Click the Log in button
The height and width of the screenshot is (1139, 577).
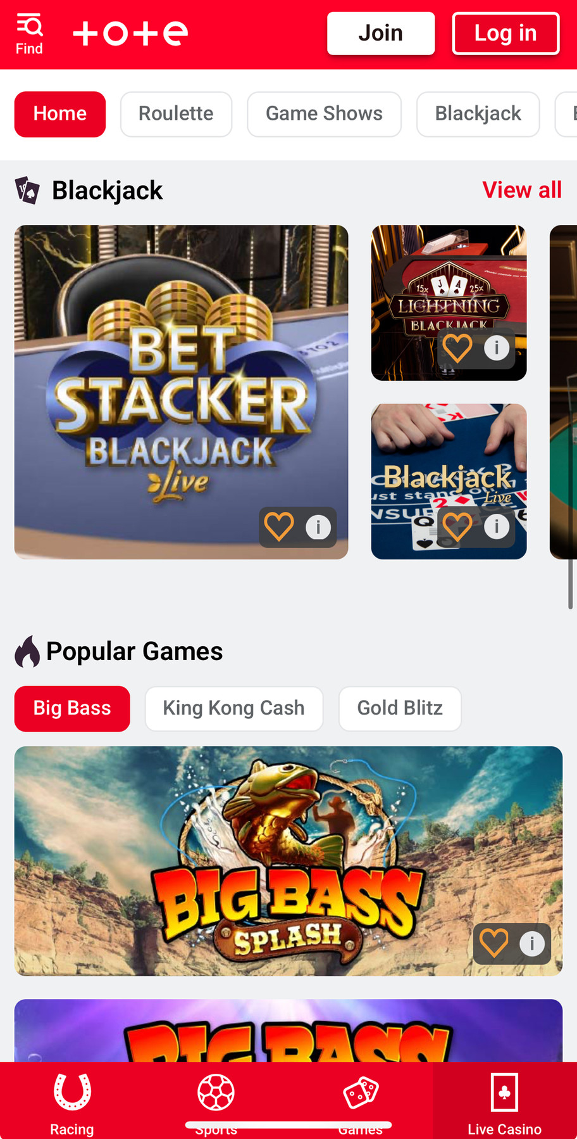[x=506, y=34]
